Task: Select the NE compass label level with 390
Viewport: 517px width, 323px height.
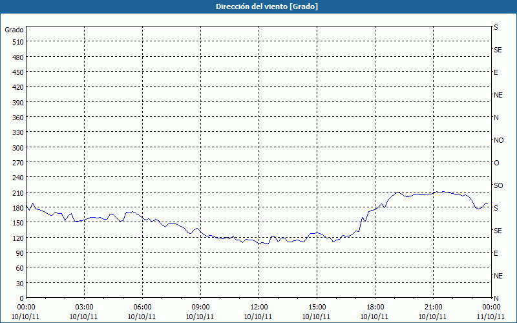Action: coord(498,95)
